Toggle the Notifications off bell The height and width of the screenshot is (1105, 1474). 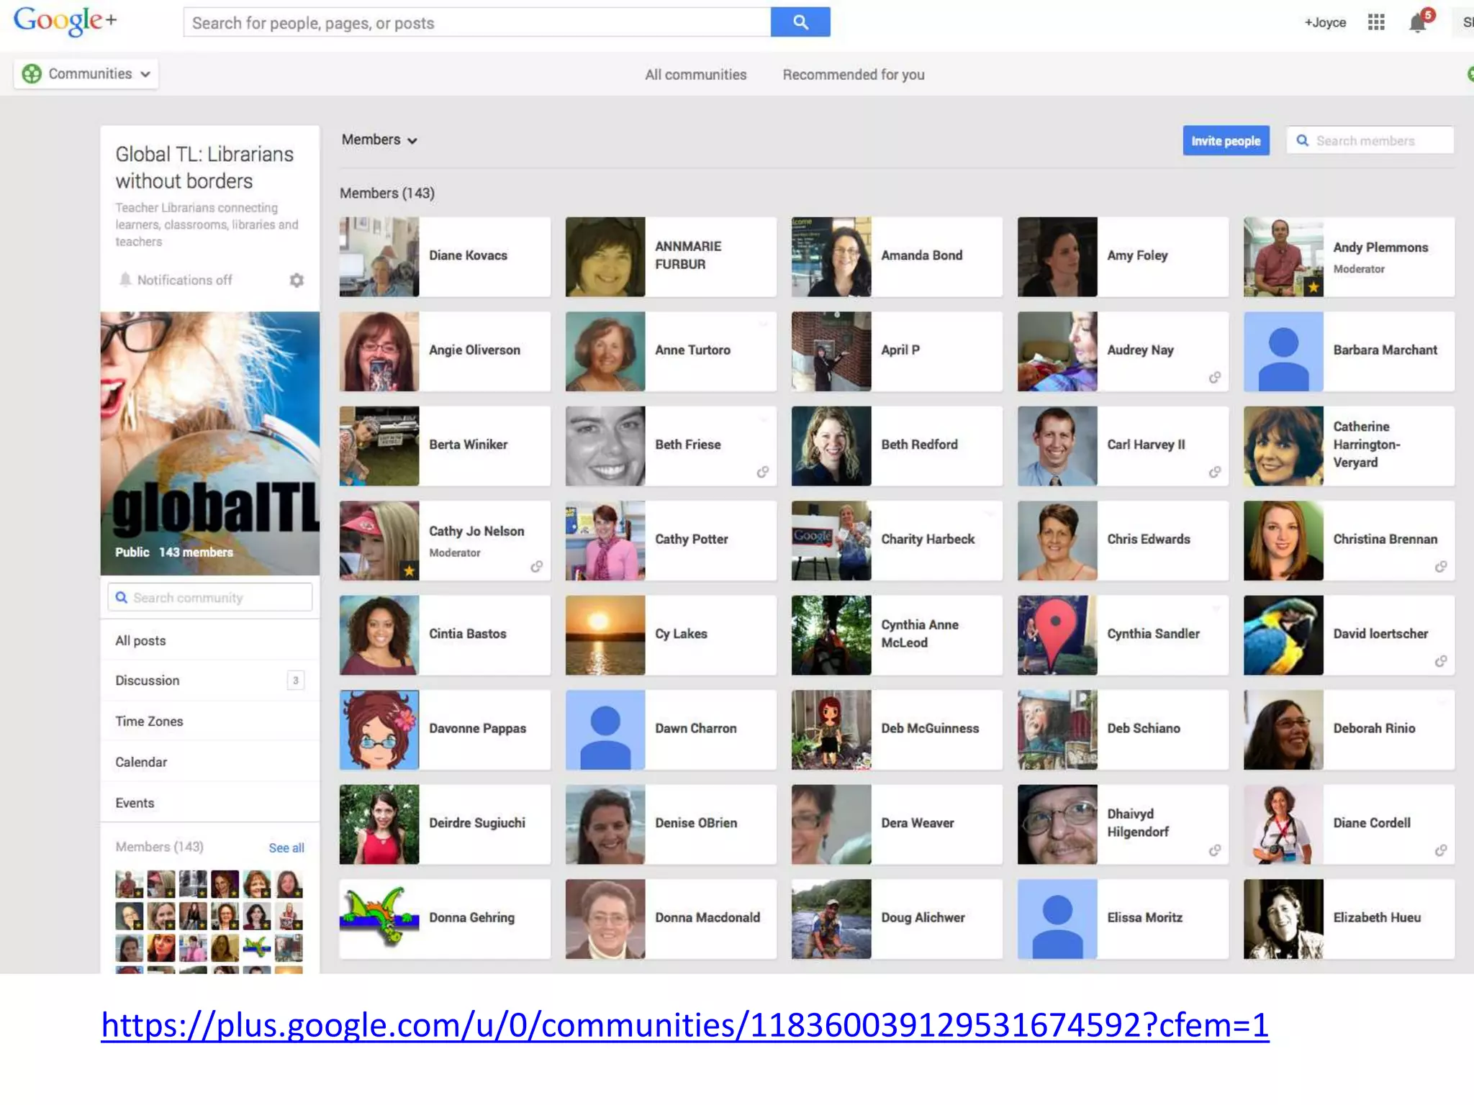click(x=126, y=280)
